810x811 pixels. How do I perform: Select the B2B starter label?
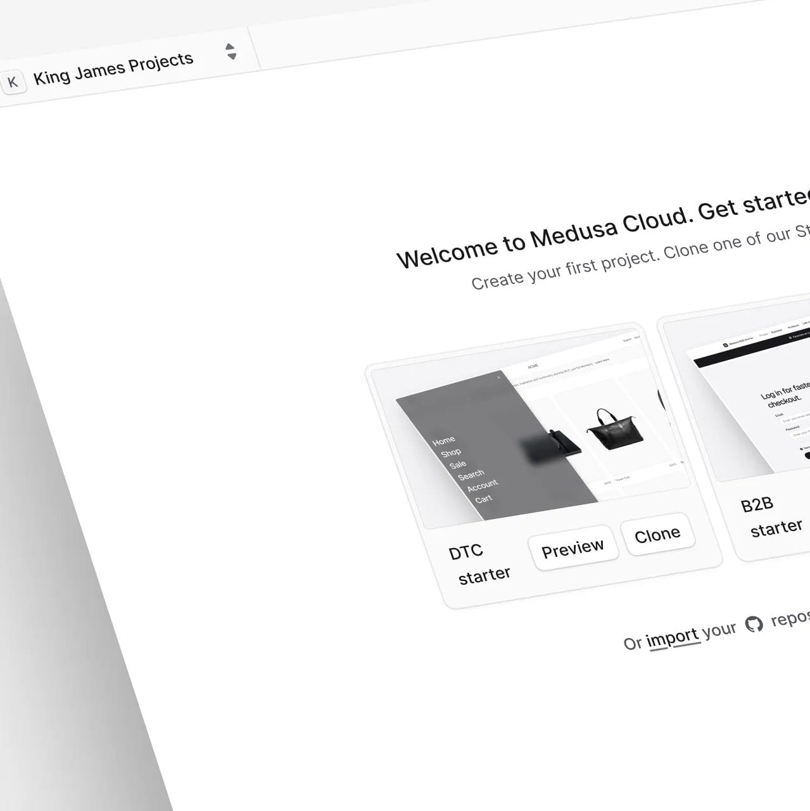click(771, 516)
